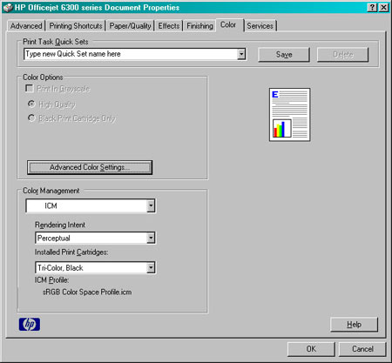Expand the Rendering Intent Perceptual dropdown
Image resolution: width=392 pixels, height=363 pixels.
[x=151, y=239]
